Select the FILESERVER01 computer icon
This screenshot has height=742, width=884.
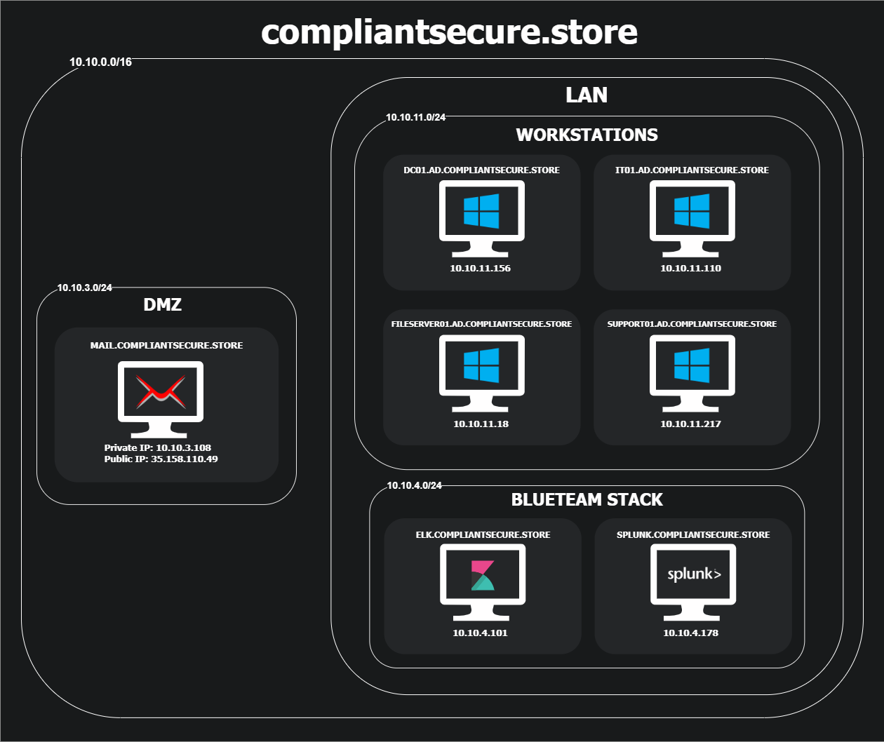tap(481, 373)
